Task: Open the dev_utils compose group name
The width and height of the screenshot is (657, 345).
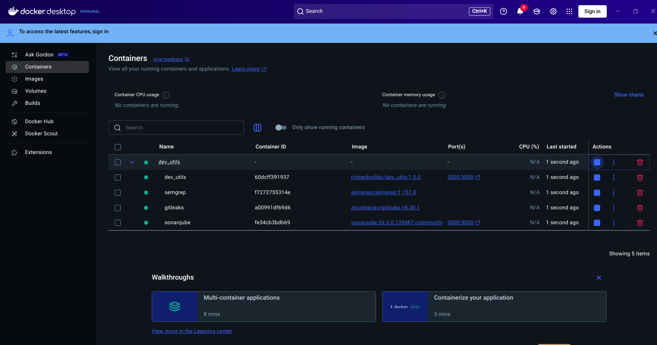Action: coord(169,162)
